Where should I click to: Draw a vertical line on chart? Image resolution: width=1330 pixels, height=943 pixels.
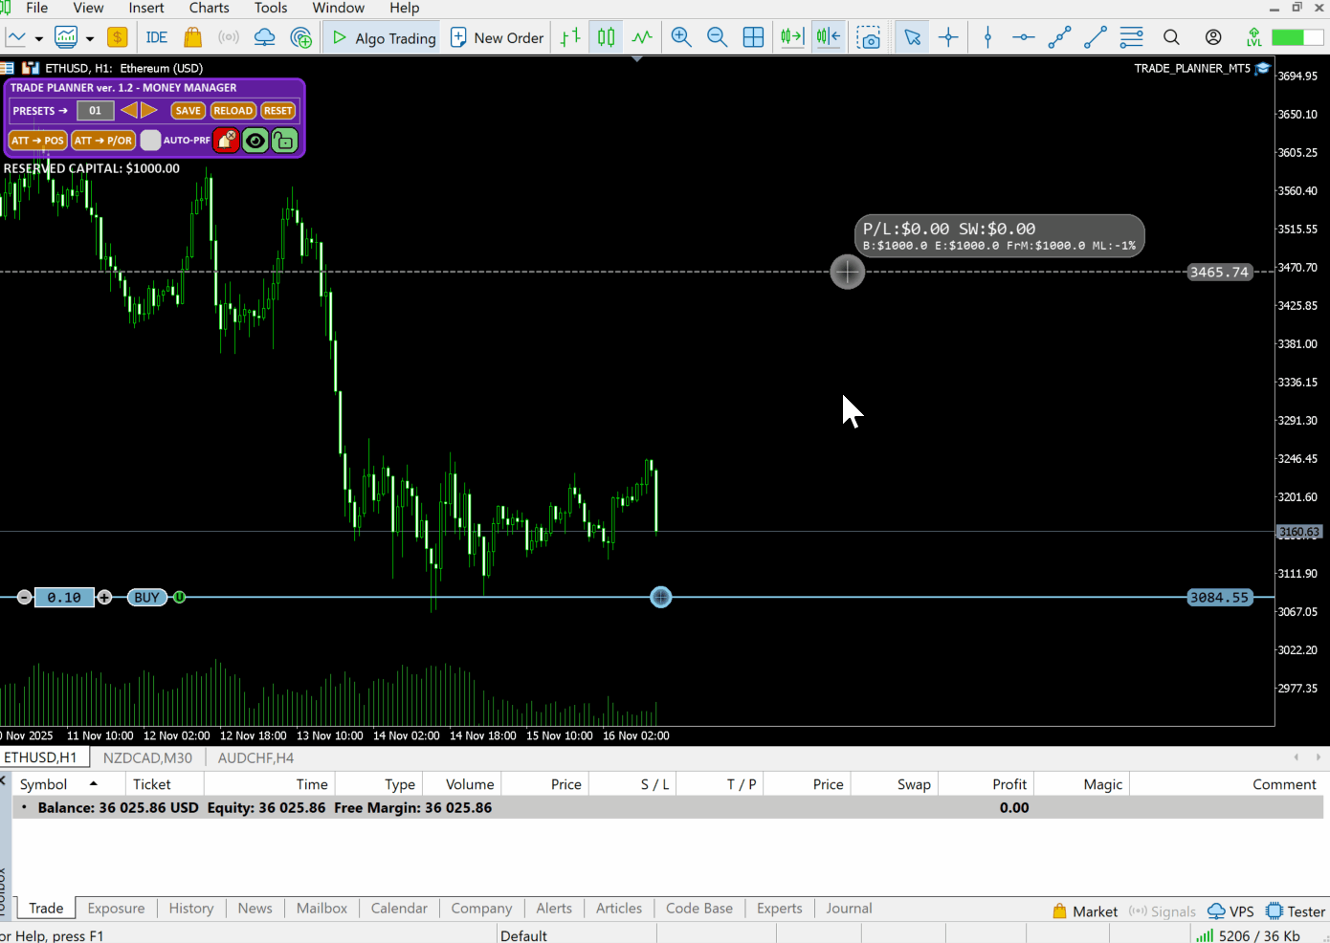(988, 37)
